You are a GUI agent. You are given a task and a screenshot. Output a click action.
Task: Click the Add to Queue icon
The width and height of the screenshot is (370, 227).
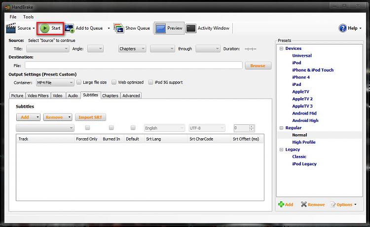click(x=70, y=28)
